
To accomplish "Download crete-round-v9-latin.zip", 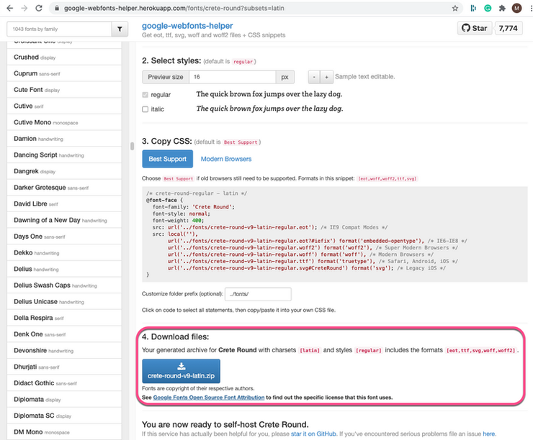I will (181, 371).
